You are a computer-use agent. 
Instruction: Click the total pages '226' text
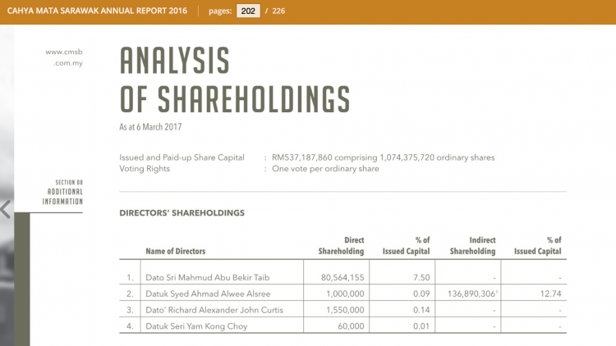tap(278, 11)
